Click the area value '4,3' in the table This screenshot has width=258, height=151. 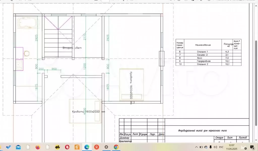(x=227, y=52)
